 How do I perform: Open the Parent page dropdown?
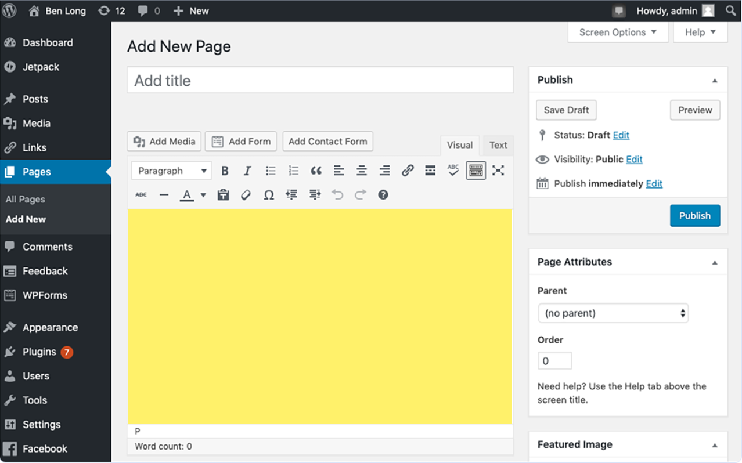(613, 313)
